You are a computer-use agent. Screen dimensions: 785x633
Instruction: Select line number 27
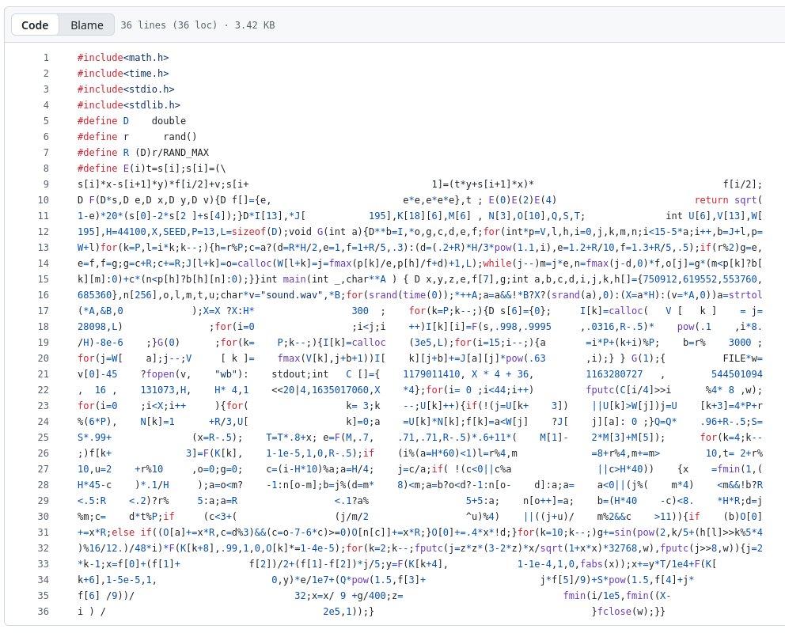tap(44, 469)
